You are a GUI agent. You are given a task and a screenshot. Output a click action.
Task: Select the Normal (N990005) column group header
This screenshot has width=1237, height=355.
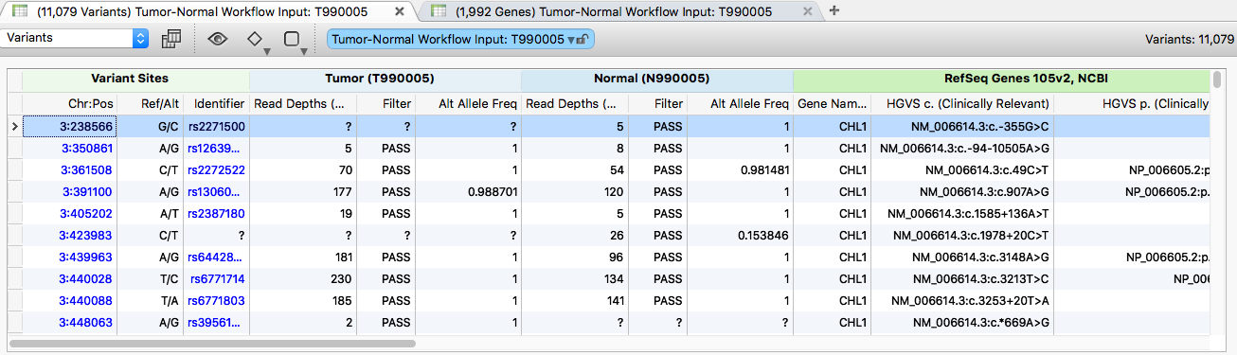[657, 79]
